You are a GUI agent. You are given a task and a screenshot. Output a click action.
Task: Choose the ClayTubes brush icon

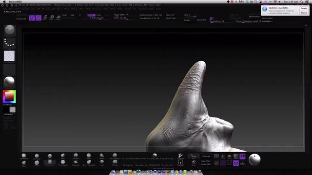[37, 157]
